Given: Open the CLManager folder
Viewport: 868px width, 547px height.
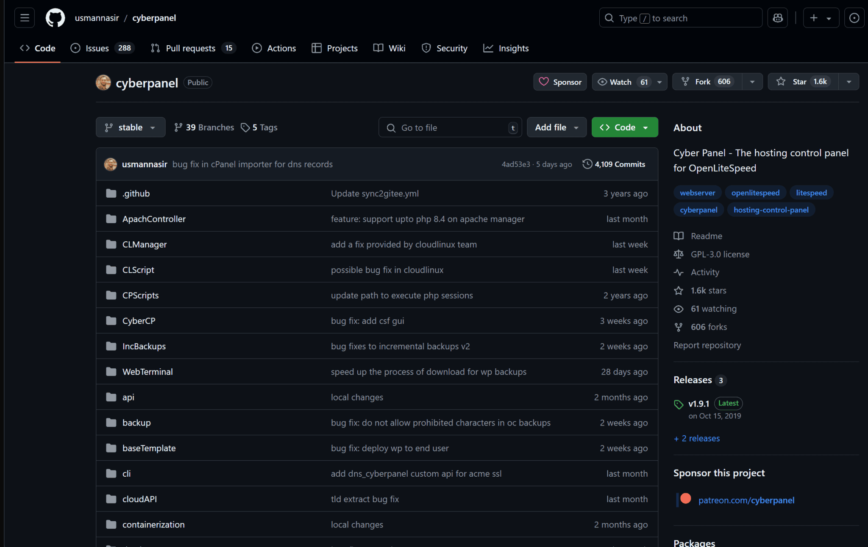Looking at the screenshot, I should pyautogui.click(x=145, y=244).
